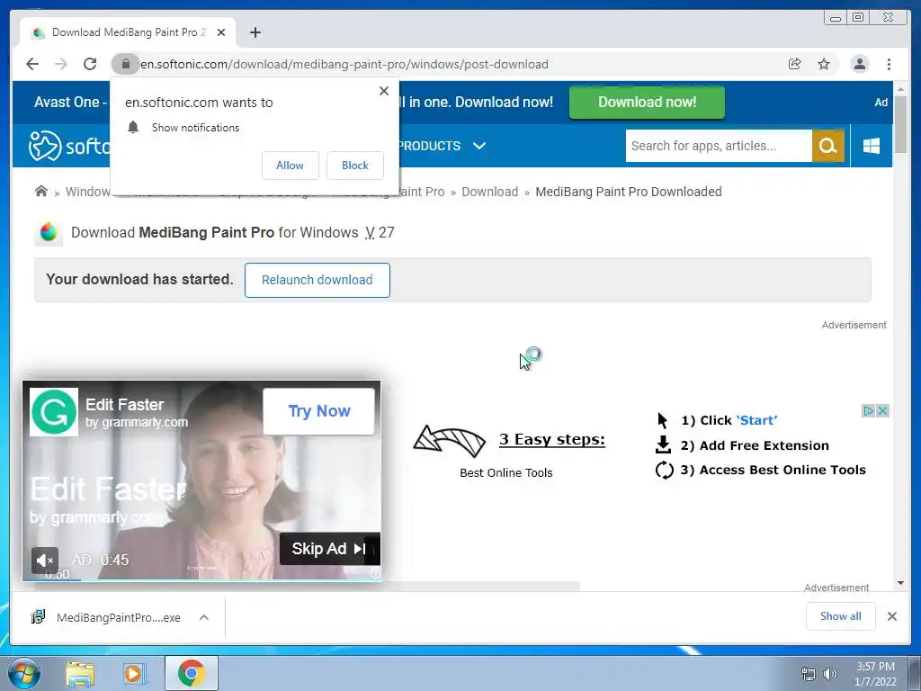Click MediBang Paint Pro Downloaded breadcrumb
This screenshot has width=921, height=691.
(629, 192)
